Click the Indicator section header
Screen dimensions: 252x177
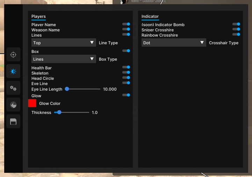[x=150, y=16]
